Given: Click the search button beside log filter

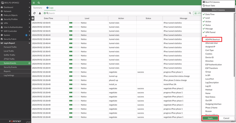Looking at the screenshot, I should tap(190, 13).
